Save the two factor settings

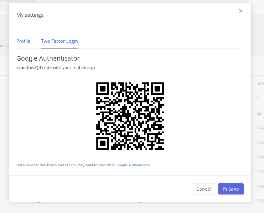(x=231, y=189)
